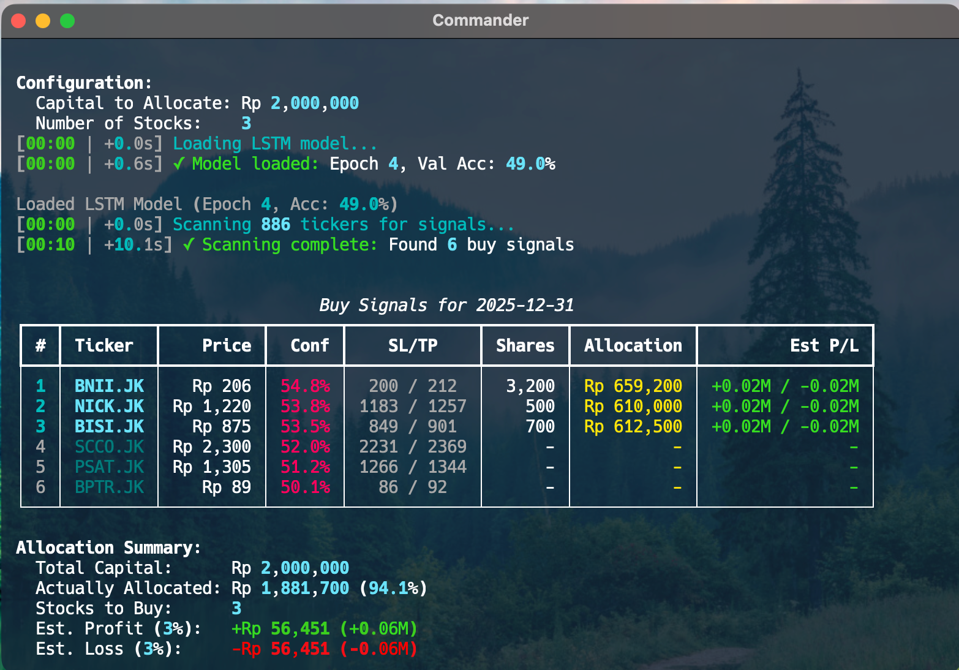Click the Val Acc value 49.0%
The height and width of the screenshot is (670, 959).
tap(530, 164)
